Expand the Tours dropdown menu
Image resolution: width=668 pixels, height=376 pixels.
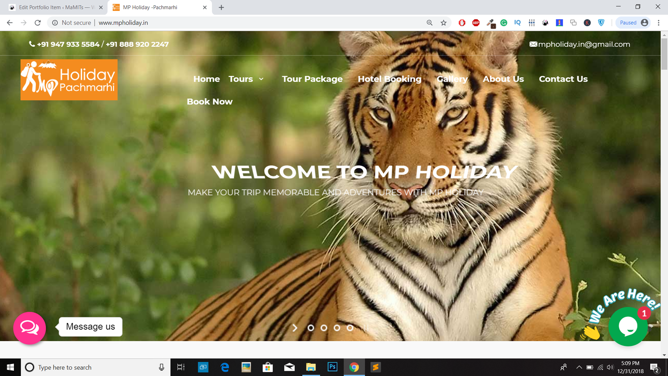246,79
